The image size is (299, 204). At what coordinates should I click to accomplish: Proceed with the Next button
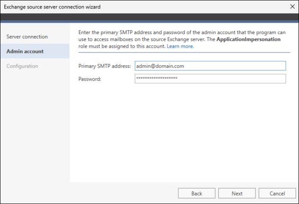tap(237, 194)
